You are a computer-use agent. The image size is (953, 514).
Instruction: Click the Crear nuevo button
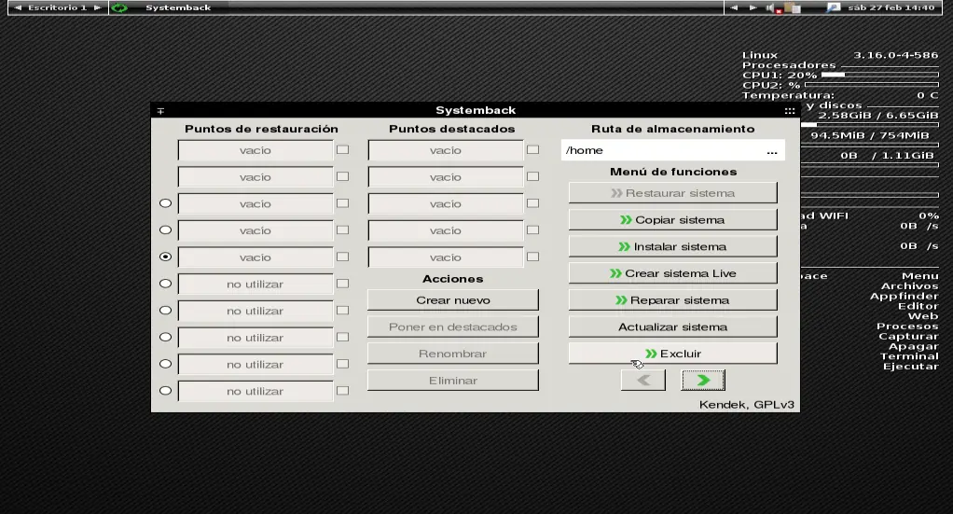point(453,299)
